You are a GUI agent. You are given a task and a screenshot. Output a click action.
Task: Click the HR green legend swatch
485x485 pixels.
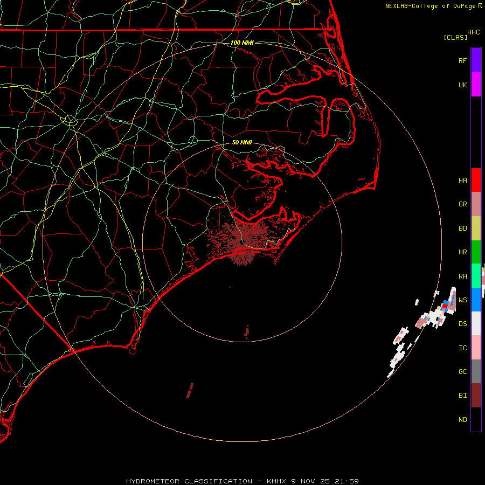[x=476, y=252]
